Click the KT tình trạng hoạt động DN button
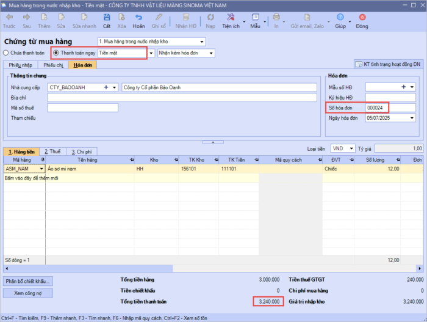This screenshot has width=427, height=322. (x=388, y=65)
